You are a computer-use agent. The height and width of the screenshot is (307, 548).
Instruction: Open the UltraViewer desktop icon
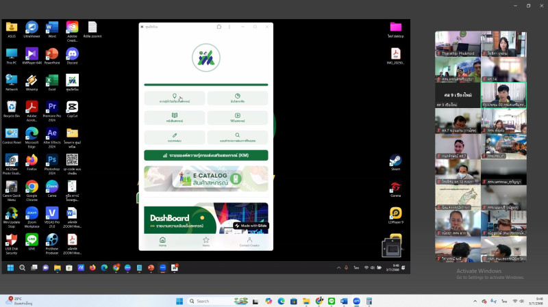click(x=32, y=29)
